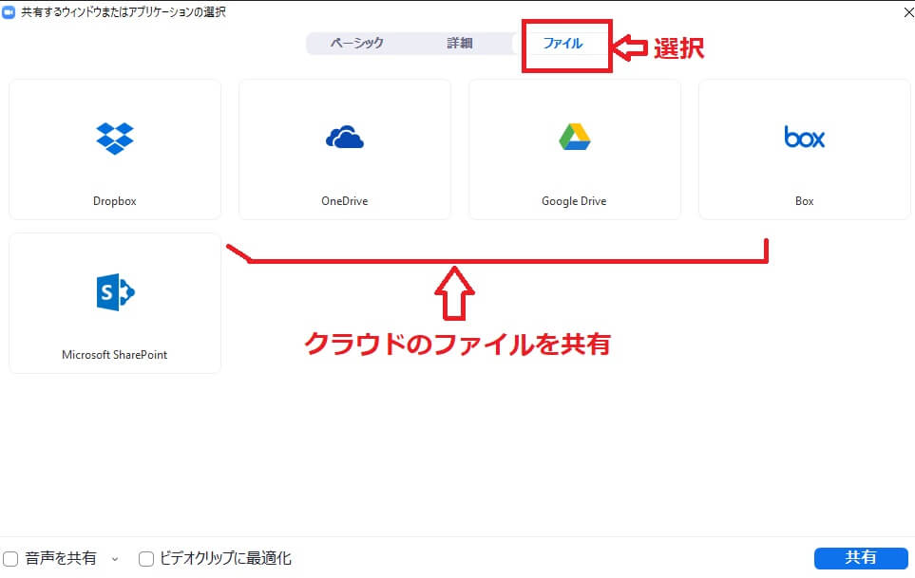This screenshot has width=915, height=578.
Task: Click the Dropbox text label
Action: point(115,201)
